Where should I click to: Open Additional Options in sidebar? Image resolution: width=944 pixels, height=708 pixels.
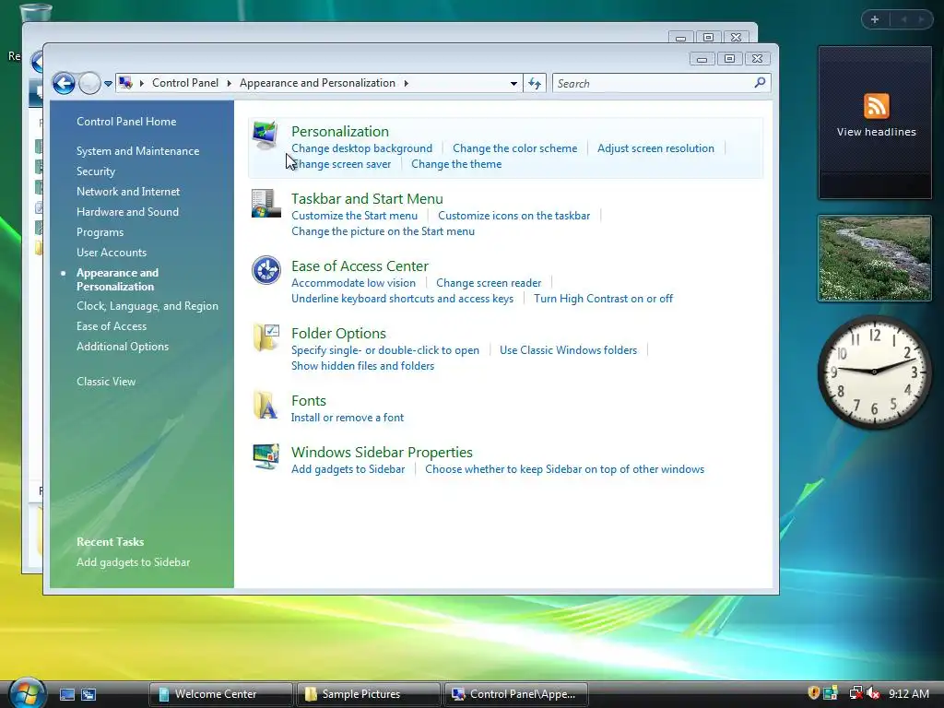pyautogui.click(x=123, y=347)
